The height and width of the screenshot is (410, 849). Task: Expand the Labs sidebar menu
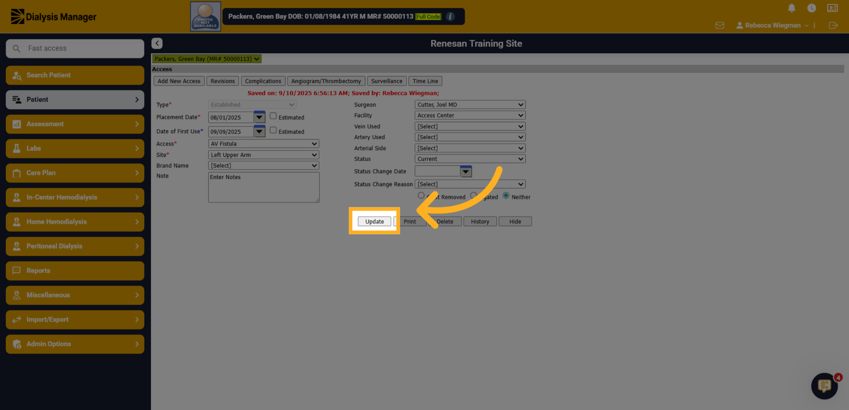tap(75, 149)
